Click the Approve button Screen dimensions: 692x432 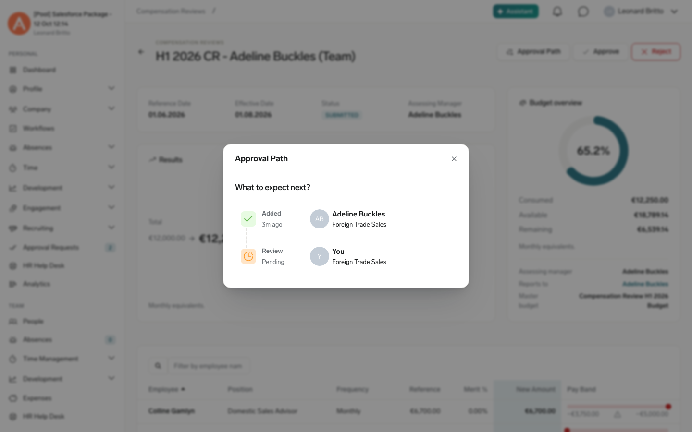click(x=601, y=52)
